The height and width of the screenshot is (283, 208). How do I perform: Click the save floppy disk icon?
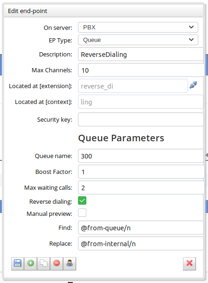point(18,263)
